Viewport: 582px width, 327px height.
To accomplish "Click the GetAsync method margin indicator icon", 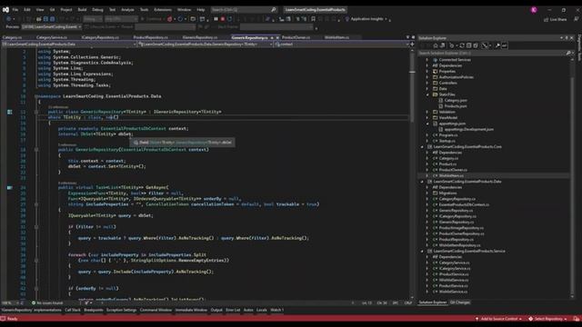I will click(10, 188).
